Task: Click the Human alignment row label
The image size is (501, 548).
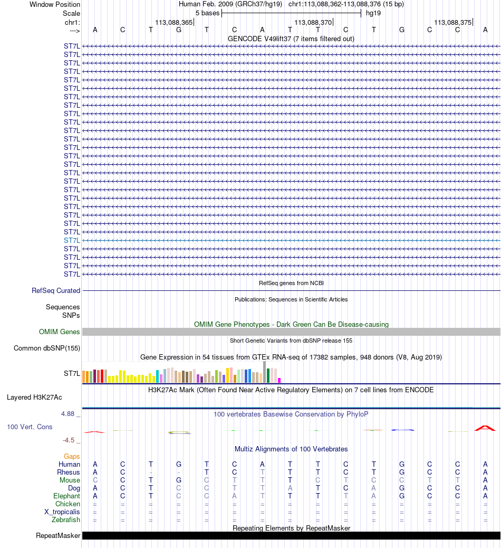Action: 69,464
